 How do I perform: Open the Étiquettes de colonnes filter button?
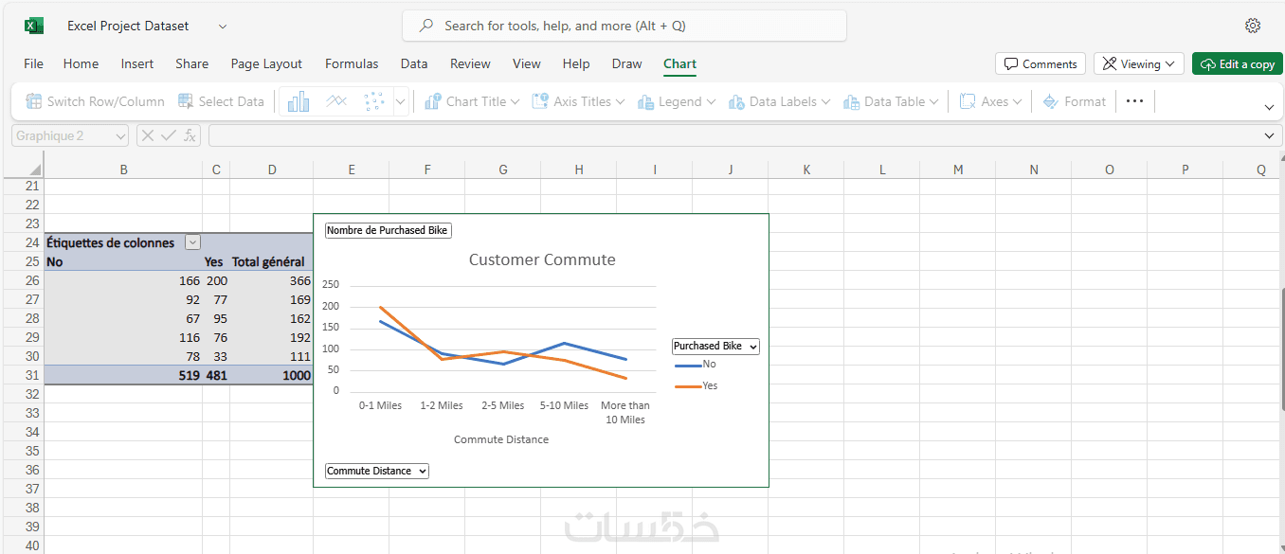coord(192,242)
